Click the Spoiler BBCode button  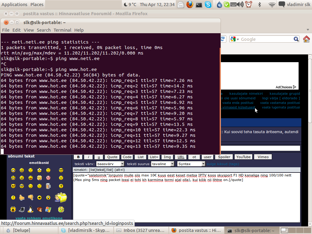point(224,157)
